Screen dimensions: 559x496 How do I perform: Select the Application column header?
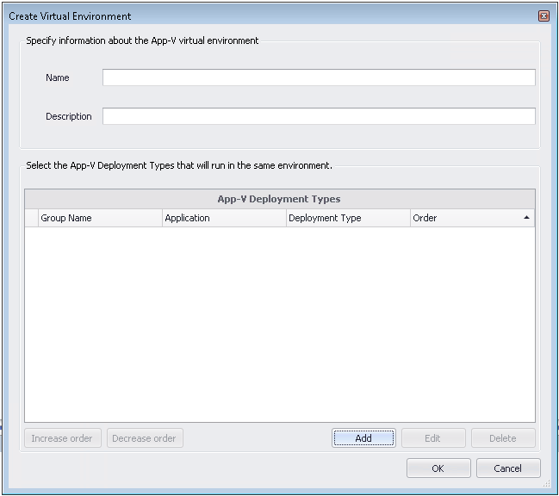[224, 218]
